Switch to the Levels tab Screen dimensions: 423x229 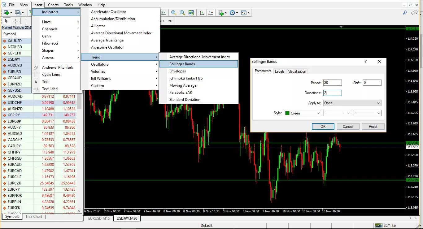coord(280,71)
